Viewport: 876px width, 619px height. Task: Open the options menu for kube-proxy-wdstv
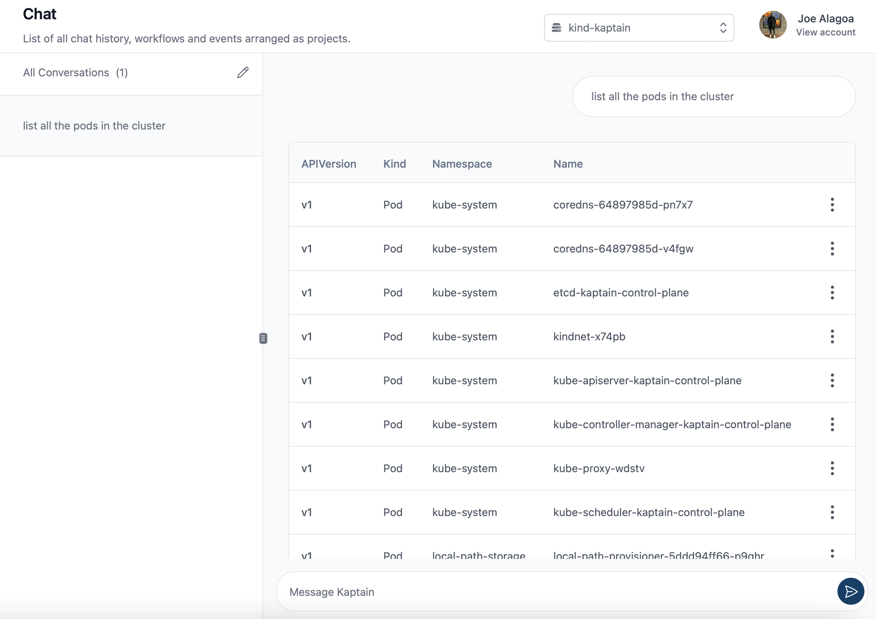click(x=832, y=468)
